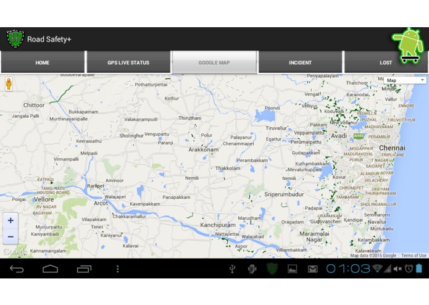Open the recent apps button
This screenshot has height=305, width=429.
[84, 269]
